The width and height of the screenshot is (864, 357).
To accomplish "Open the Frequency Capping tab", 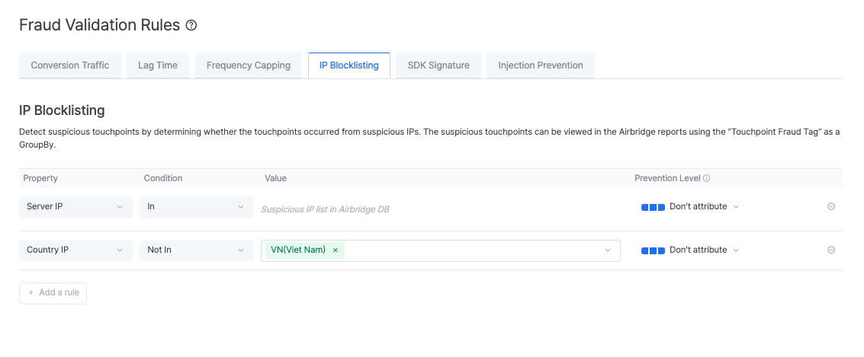I will click(x=249, y=65).
